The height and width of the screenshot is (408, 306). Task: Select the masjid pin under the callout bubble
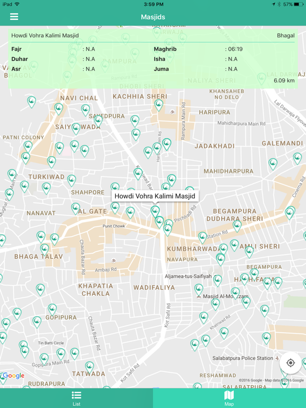click(155, 211)
